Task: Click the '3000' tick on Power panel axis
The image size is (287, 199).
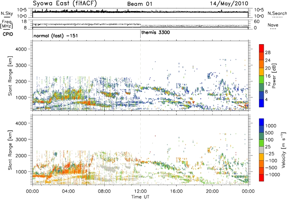Action: [21, 65]
